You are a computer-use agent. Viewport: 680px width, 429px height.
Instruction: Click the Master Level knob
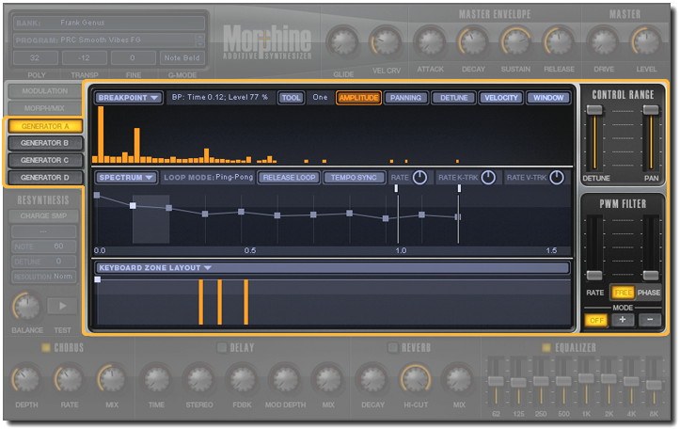[646, 41]
